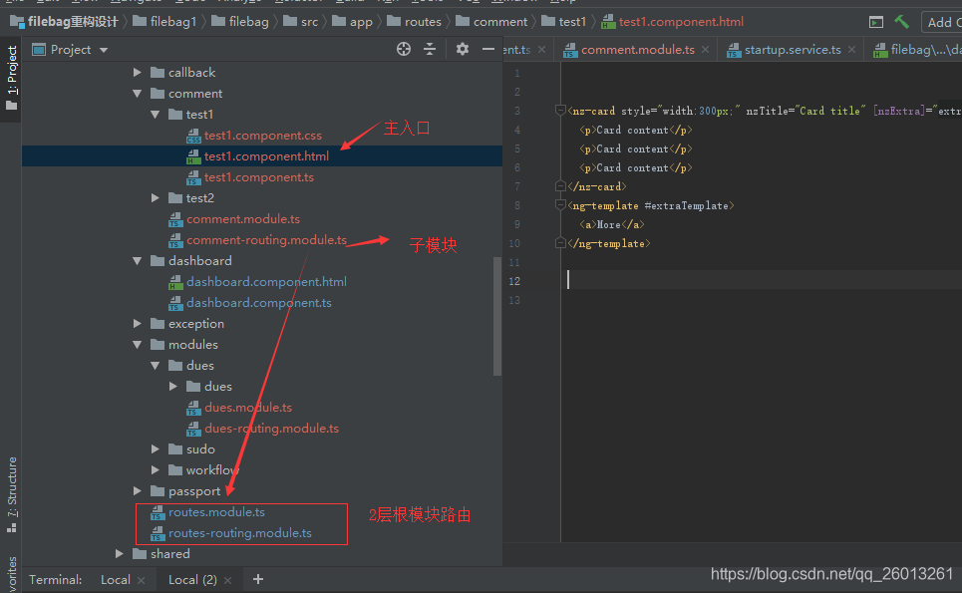Expand the nested dues subfolder

pos(173,387)
